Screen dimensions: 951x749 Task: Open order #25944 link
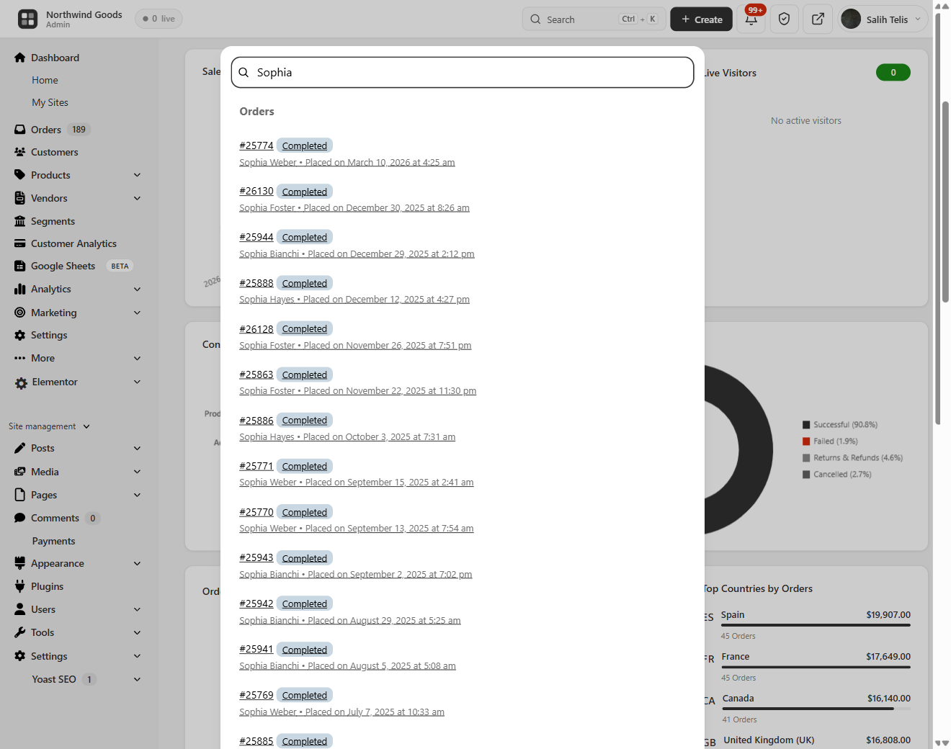click(x=256, y=237)
